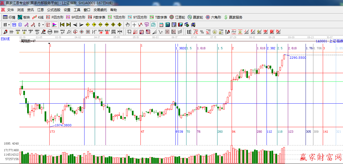The image size is (343, 164).
Task: Click the 赢家服务 button
Action: (233, 17)
